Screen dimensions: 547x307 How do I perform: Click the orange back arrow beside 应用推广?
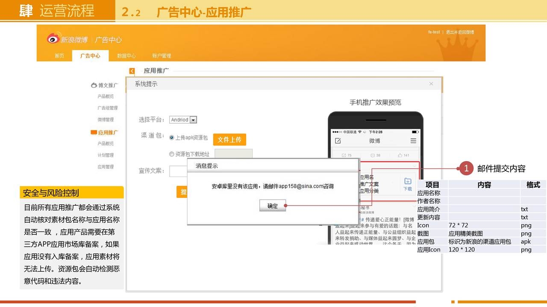132,71
